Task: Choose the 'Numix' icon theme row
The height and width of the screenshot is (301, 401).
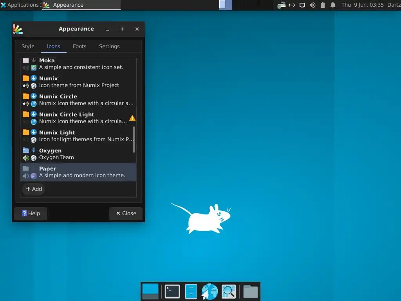Action: pos(78,82)
